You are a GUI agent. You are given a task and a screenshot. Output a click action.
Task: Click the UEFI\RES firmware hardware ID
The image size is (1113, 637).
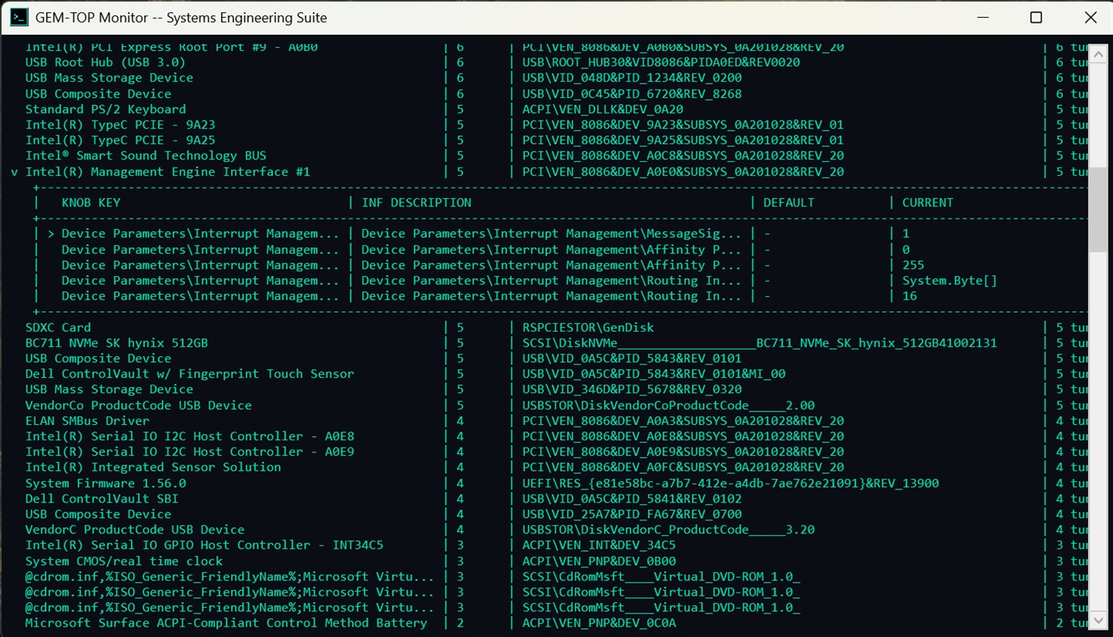point(730,483)
